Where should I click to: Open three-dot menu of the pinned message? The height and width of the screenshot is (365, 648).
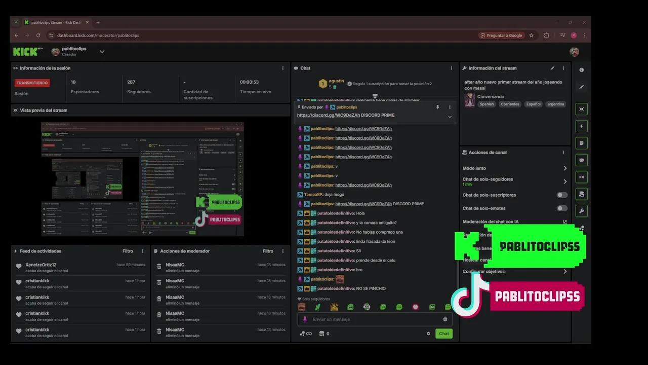coord(450,107)
